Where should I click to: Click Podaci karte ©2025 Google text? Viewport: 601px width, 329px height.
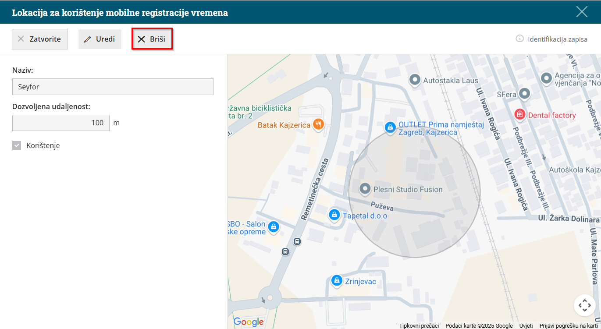click(x=479, y=325)
